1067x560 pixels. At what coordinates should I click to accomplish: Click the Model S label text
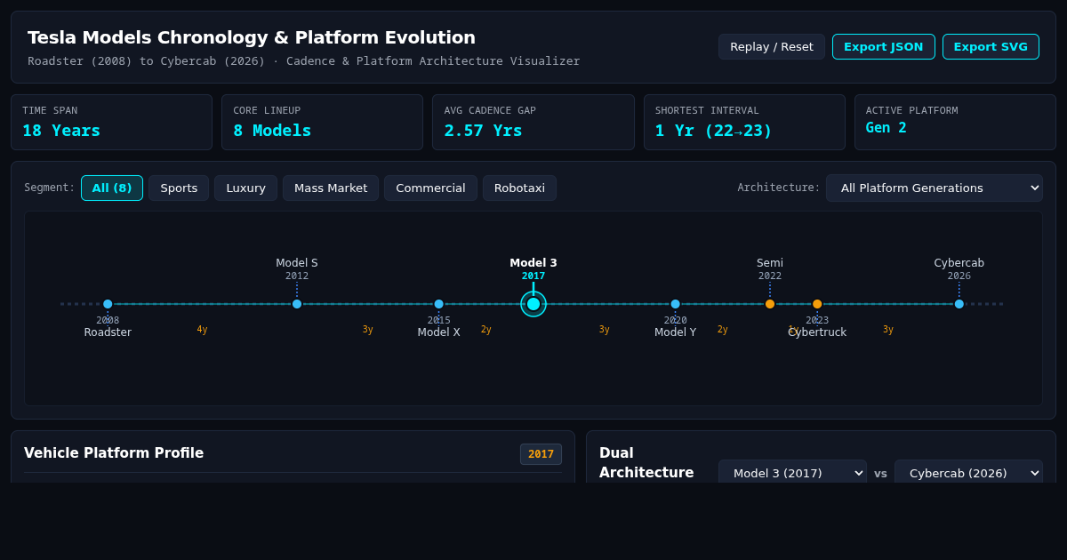tap(297, 263)
